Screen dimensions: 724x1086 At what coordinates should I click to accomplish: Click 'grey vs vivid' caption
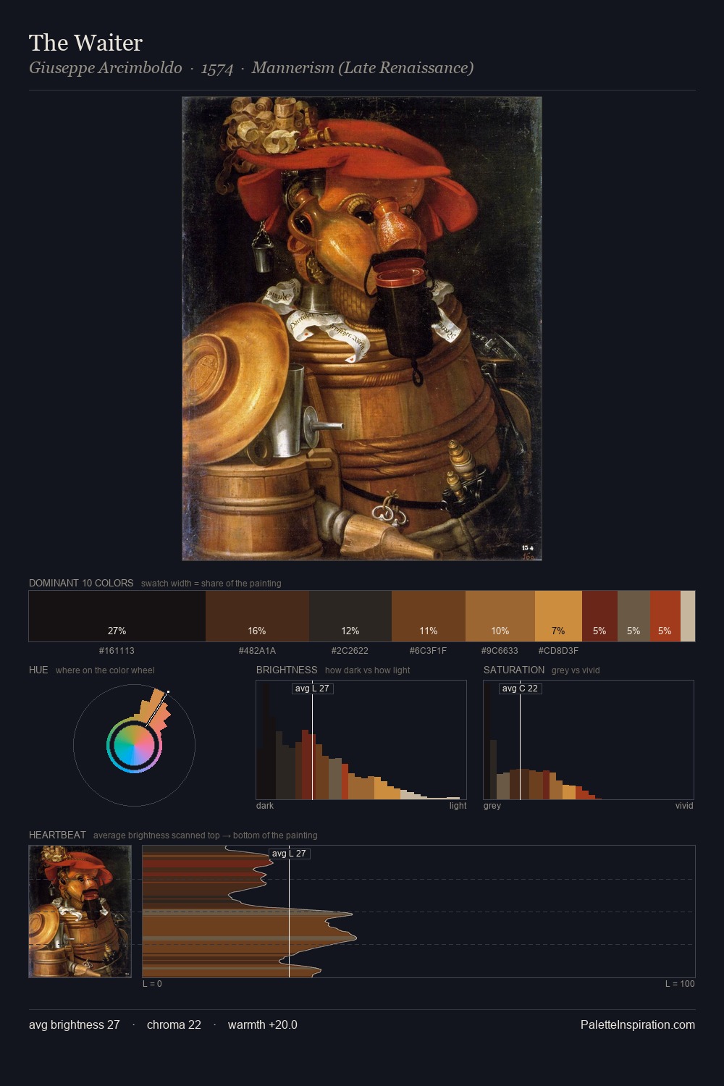coord(576,670)
